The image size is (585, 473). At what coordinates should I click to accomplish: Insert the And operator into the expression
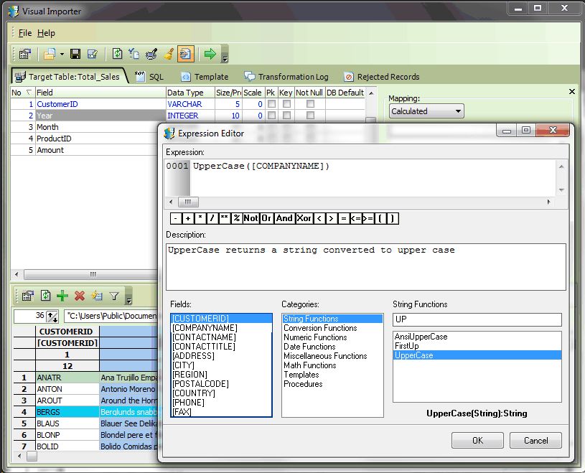pos(285,218)
